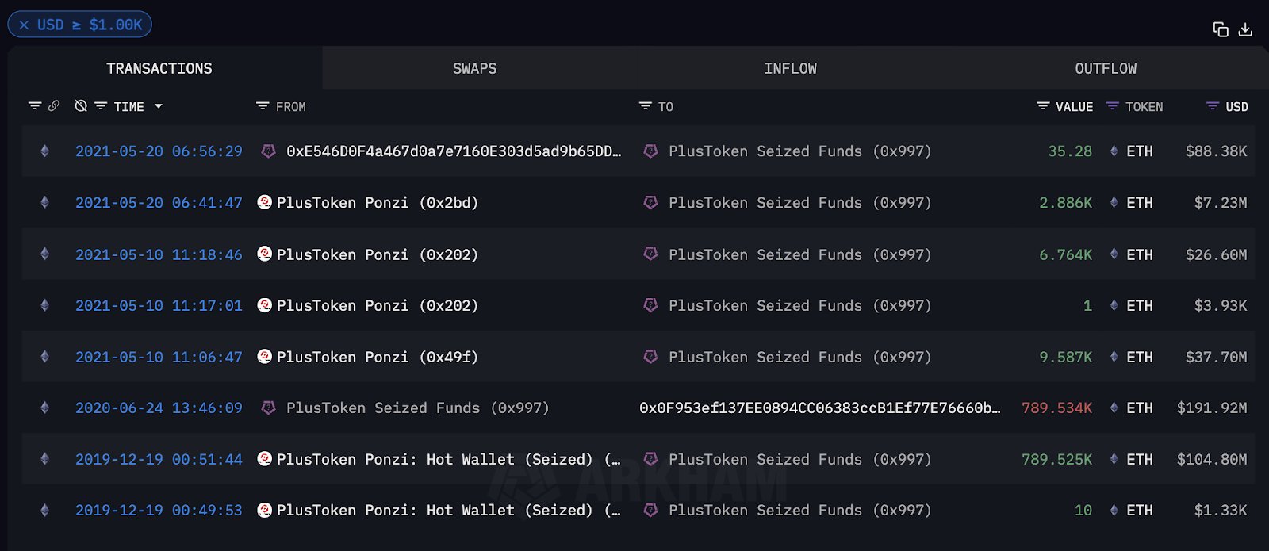Viewport: 1269px width, 551px height.
Task: Click PlusToken Seized Funds recipient in $88.38K row
Action: 799,151
